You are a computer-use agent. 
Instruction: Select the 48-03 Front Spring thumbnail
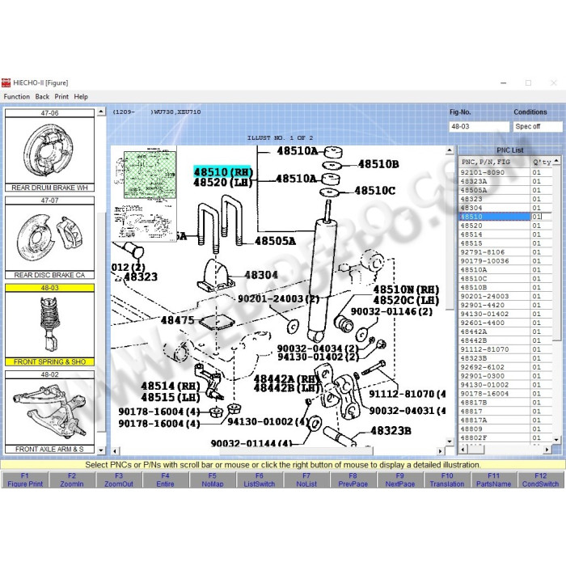coord(49,325)
